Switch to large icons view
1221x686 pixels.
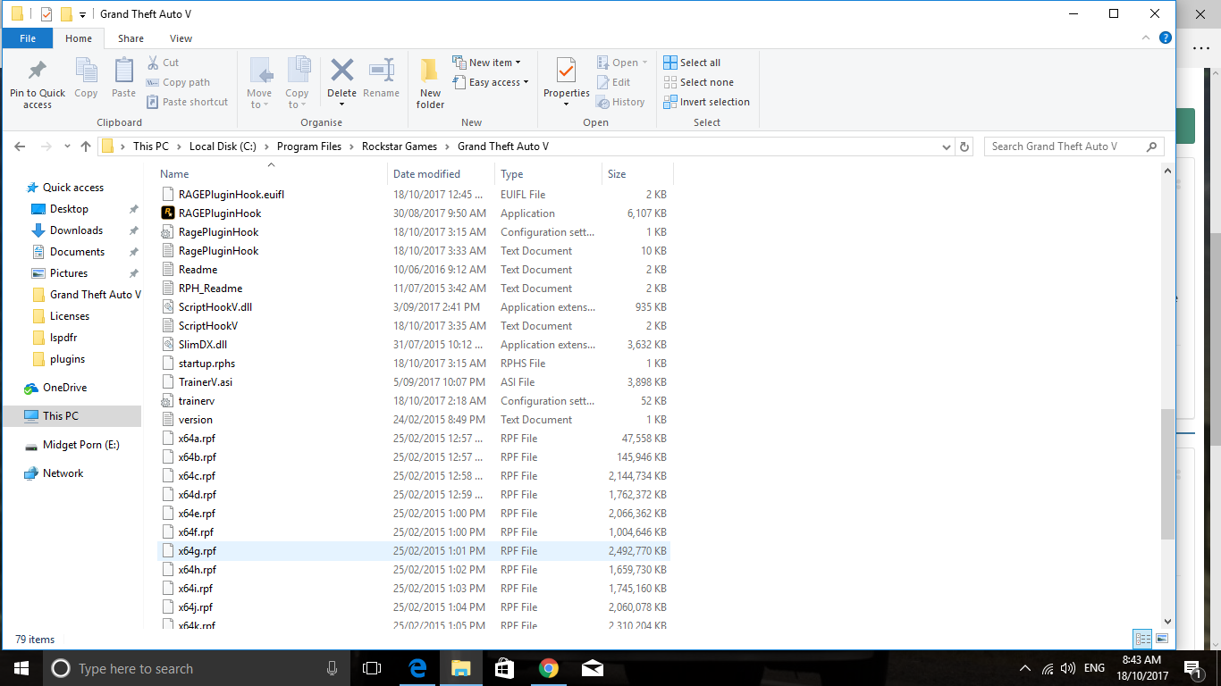1162,639
